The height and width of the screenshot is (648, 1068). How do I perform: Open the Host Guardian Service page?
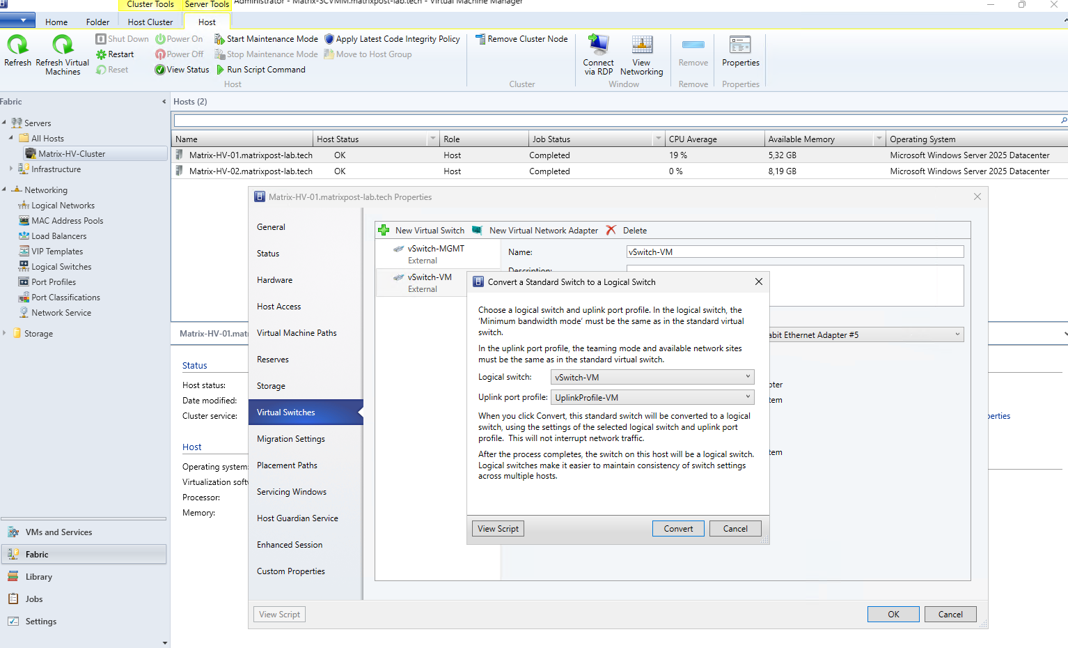[x=297, y=518]
